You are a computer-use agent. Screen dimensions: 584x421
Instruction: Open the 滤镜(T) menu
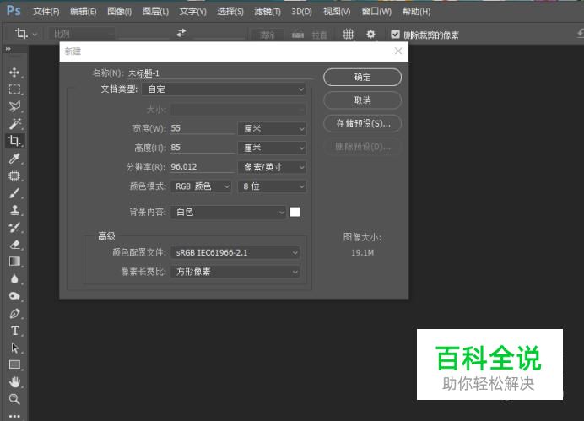coord(268,12)
